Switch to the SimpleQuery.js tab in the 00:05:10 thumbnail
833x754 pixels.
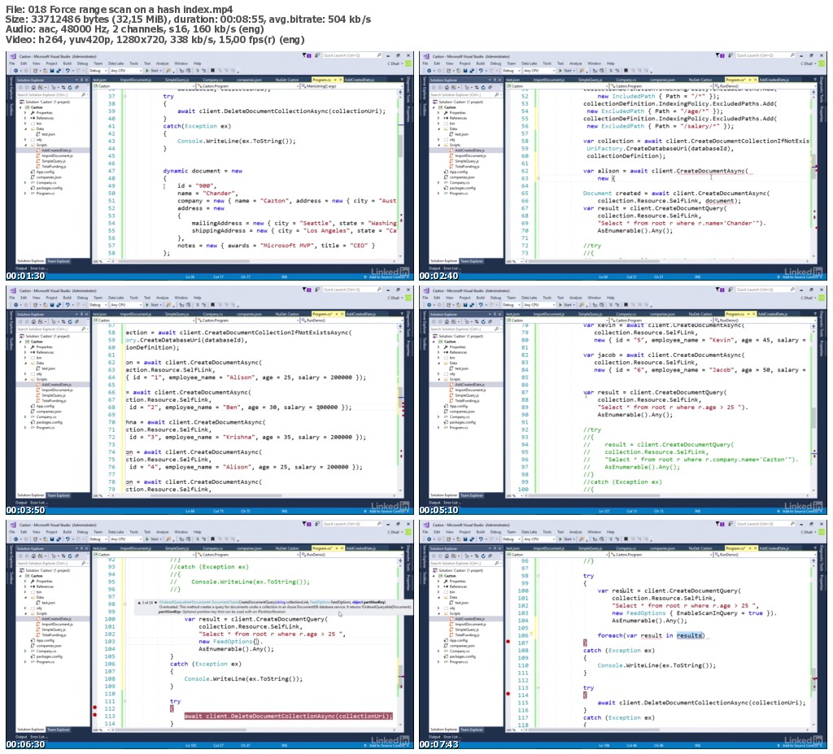pyautogui.click(x=591, y=315)
